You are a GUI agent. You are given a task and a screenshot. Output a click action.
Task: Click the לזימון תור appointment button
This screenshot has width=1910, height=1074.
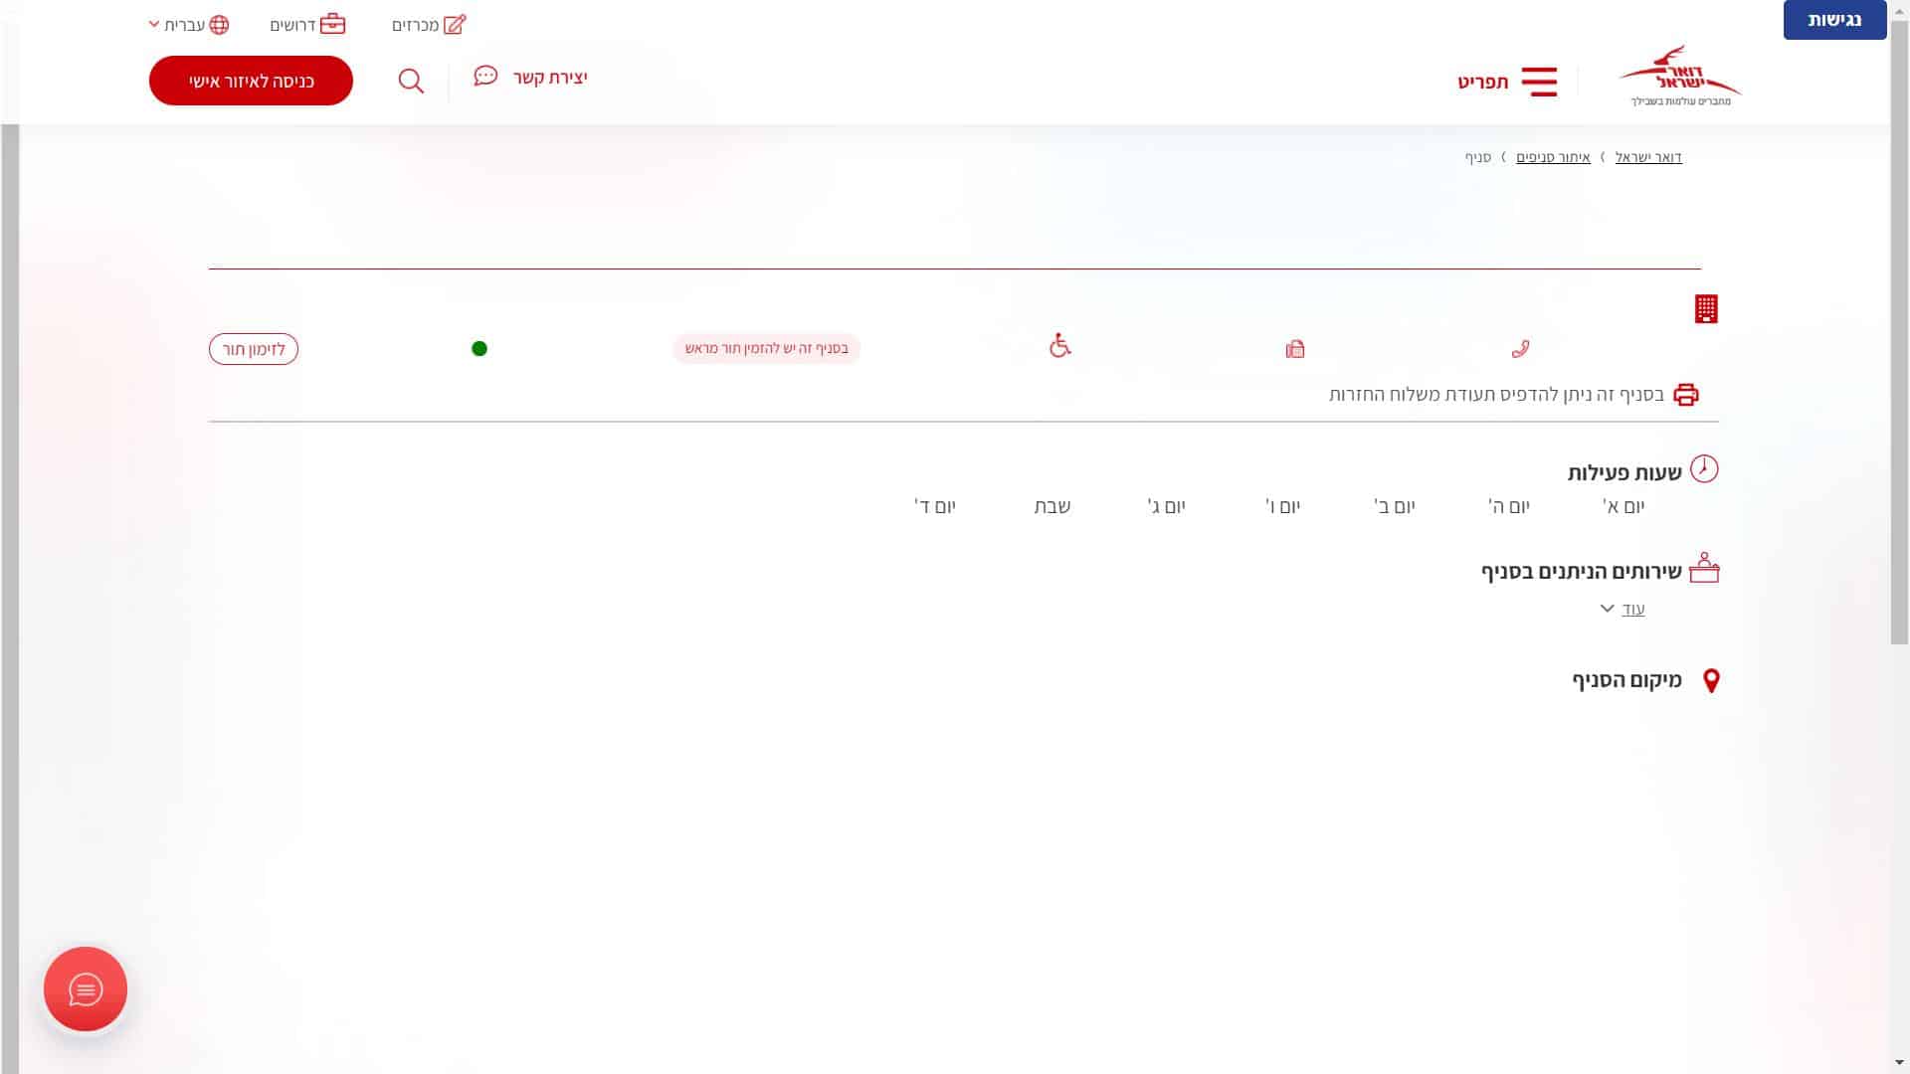coord(254,349)
